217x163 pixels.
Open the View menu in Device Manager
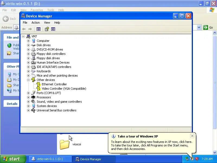pos(47,23)
